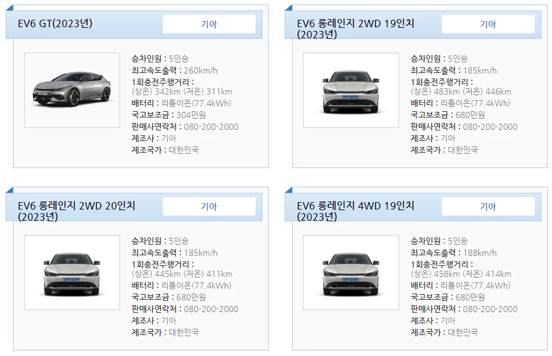
Task: Click 제조사 기아 line on 2WD 19인치 card
Action: (433, 138)
